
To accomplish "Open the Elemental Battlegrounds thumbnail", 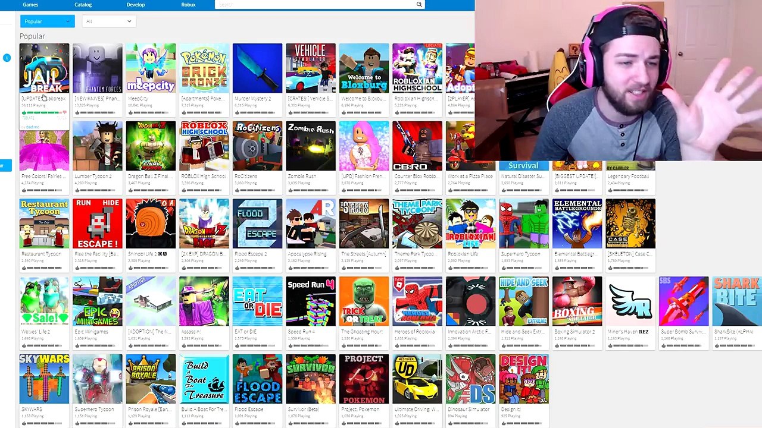I will [577, 224].
